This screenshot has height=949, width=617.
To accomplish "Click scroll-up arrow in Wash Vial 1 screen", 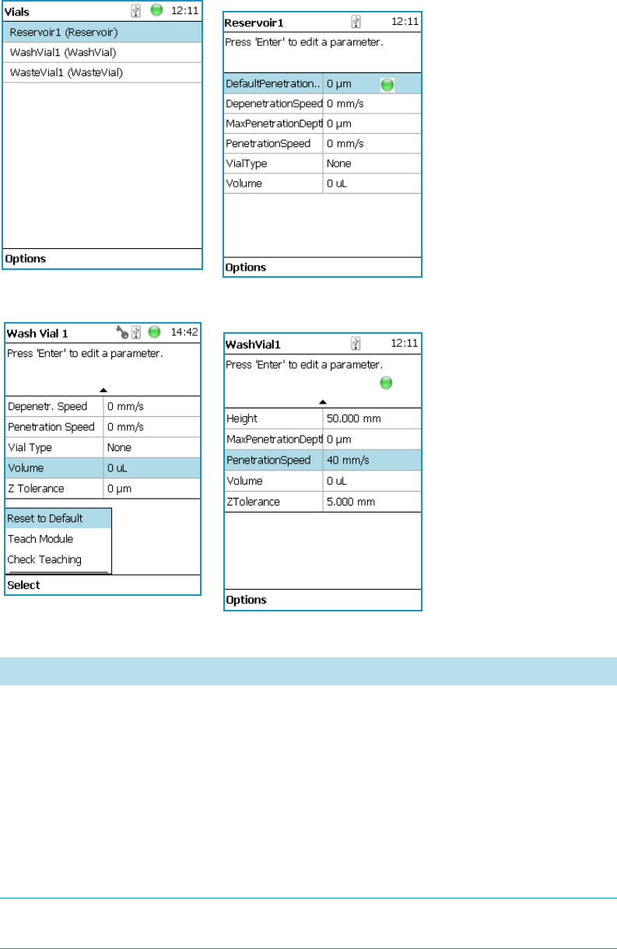I will click(103, 390).
